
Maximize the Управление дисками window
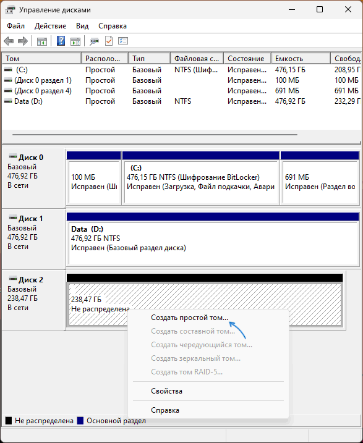pos(320,10)
